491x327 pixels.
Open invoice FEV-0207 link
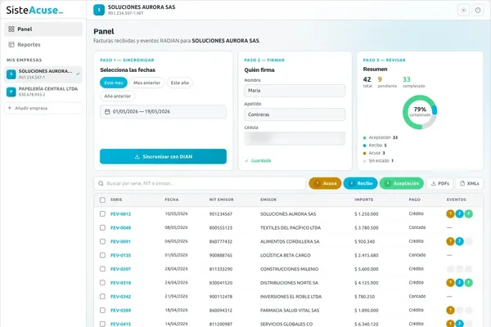pyautogui.click(x=120, y=269)
